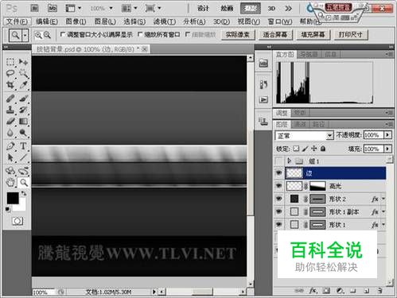The height and width of the screenshot is (298, 397).
Task: Expand the 组 1 group triangle
Action: pos(290,161)
